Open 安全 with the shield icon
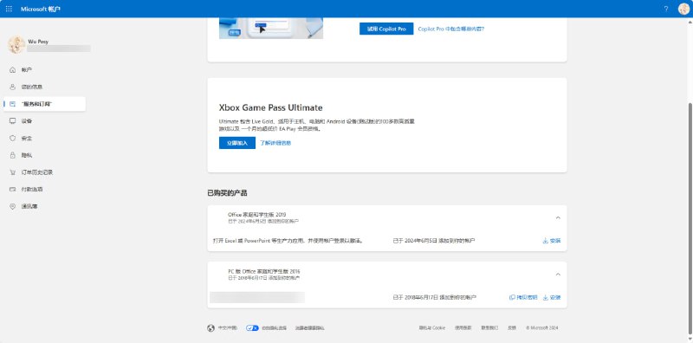The image size is (693, 343). (x=44, y=139)
